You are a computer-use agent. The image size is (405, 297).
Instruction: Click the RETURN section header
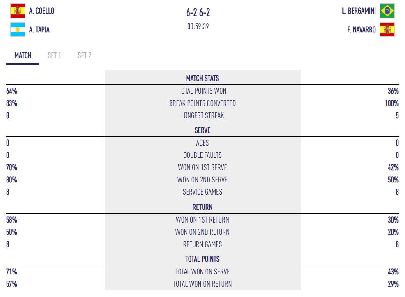202,207
